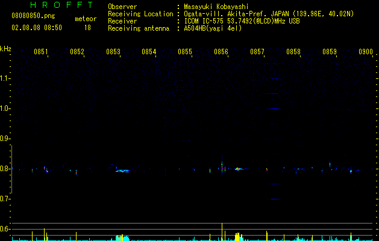Viewport: 379px width, 241px height.
Task: Click the bright meteor echo after 0856
Action: (x=238, y=169)
